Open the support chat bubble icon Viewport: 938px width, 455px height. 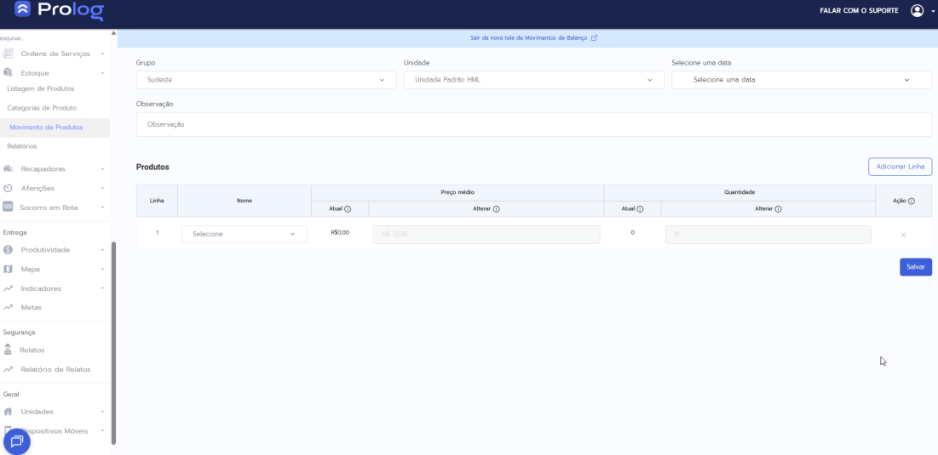point(17,441)
